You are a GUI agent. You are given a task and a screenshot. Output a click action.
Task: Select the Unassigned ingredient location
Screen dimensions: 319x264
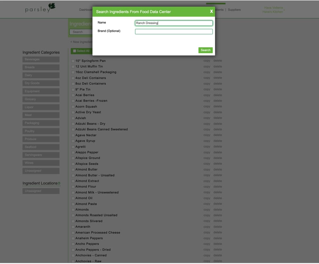tap(40, 191)
